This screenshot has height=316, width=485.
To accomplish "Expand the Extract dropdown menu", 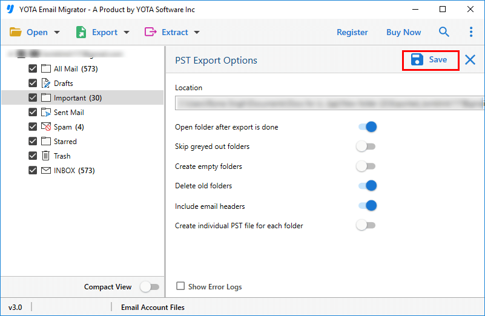I will pyautogui.click(x=173, y=32).
